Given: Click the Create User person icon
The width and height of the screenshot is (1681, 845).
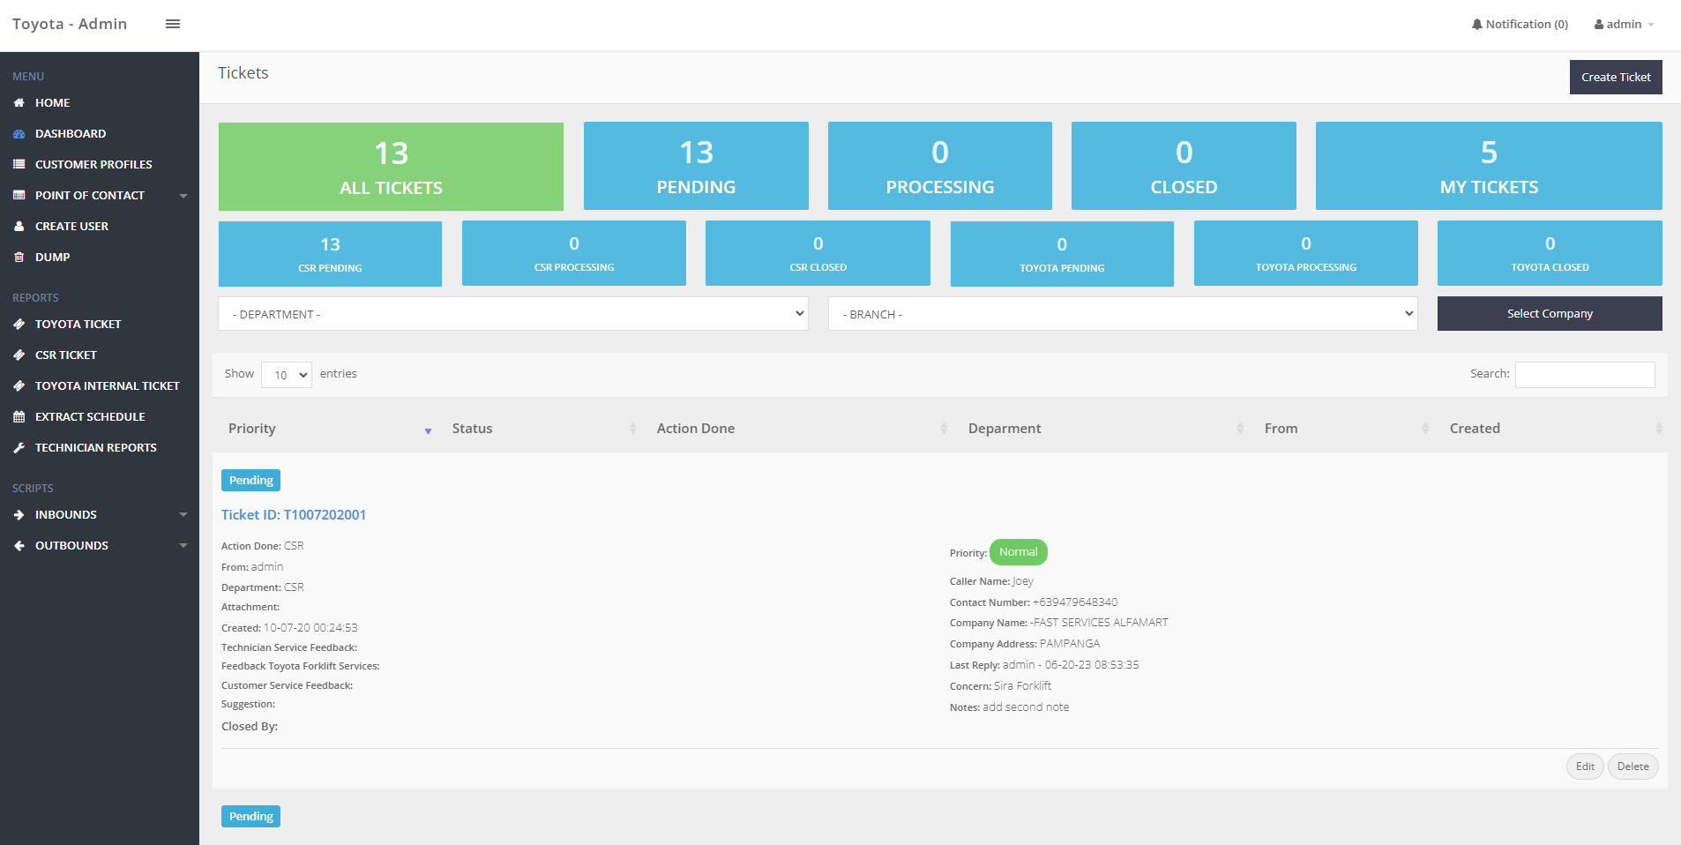Looking at the screenshot, I should pos(19,227).
